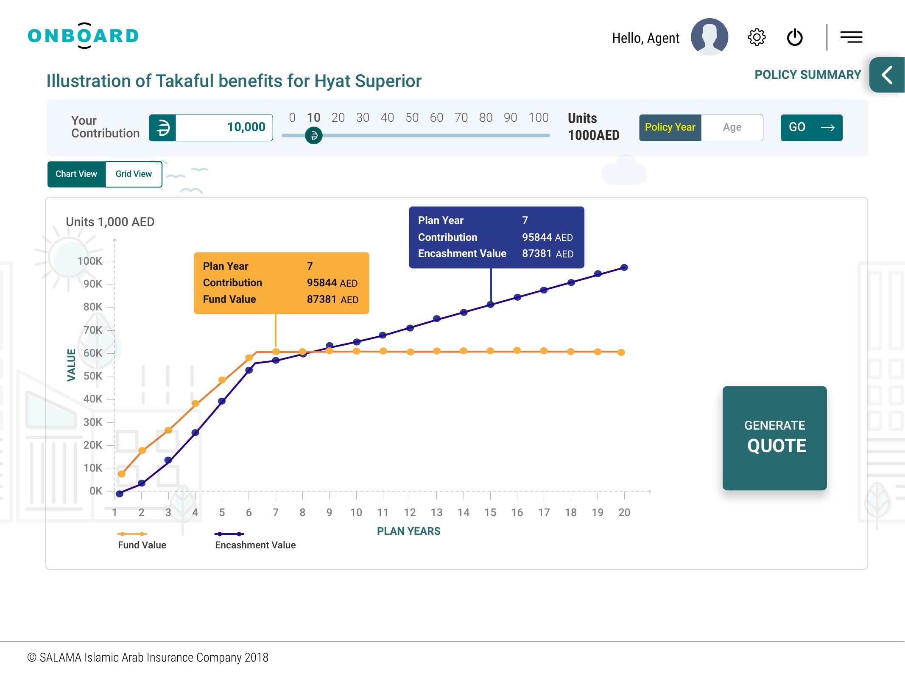The image size is (905, 676).
Task: Switch to Grid View tab
Action: coord(134,174)
